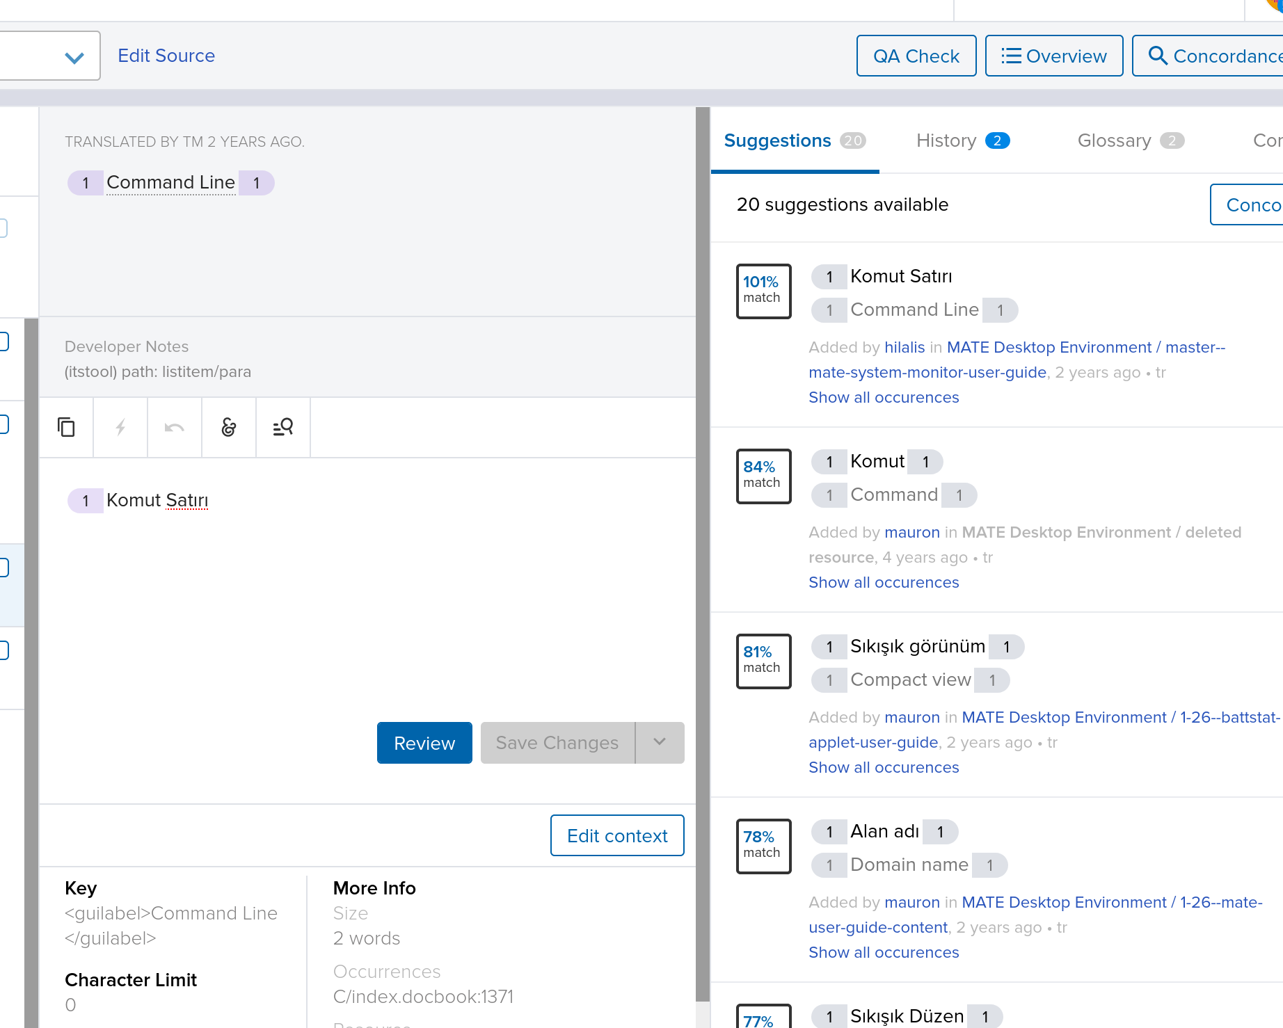Select the machine translation lightning icon
Screen dimensions: 1283x1028
point(120,427)
